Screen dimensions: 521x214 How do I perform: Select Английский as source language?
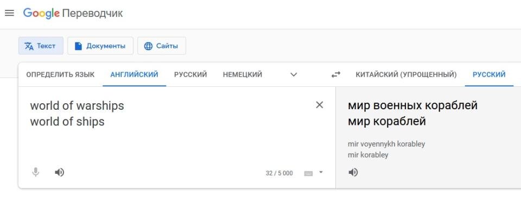134,75
